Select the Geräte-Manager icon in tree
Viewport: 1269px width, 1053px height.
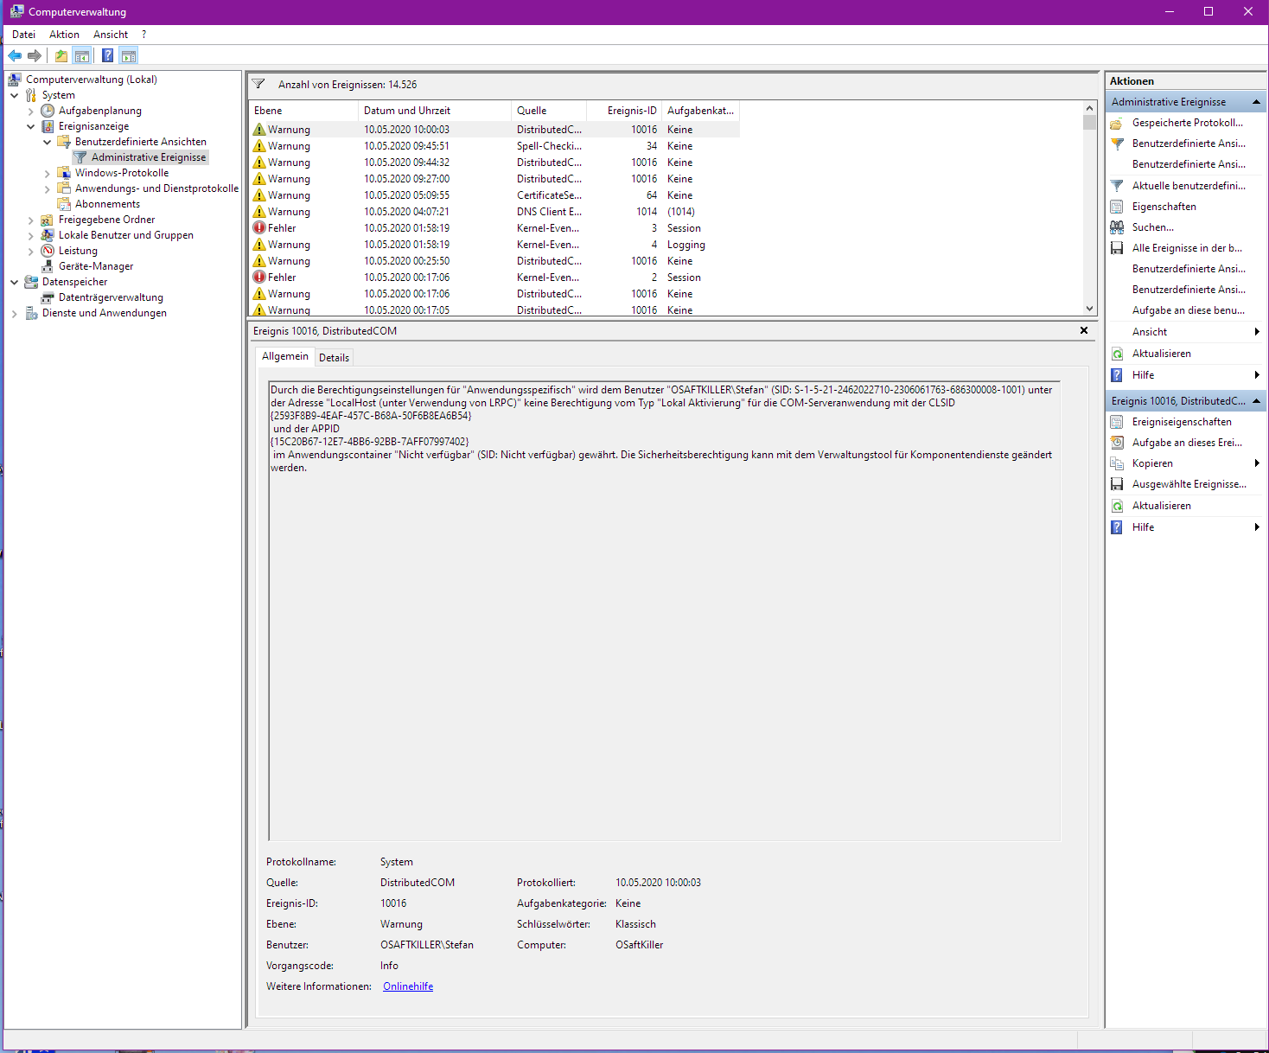[48, 266]
